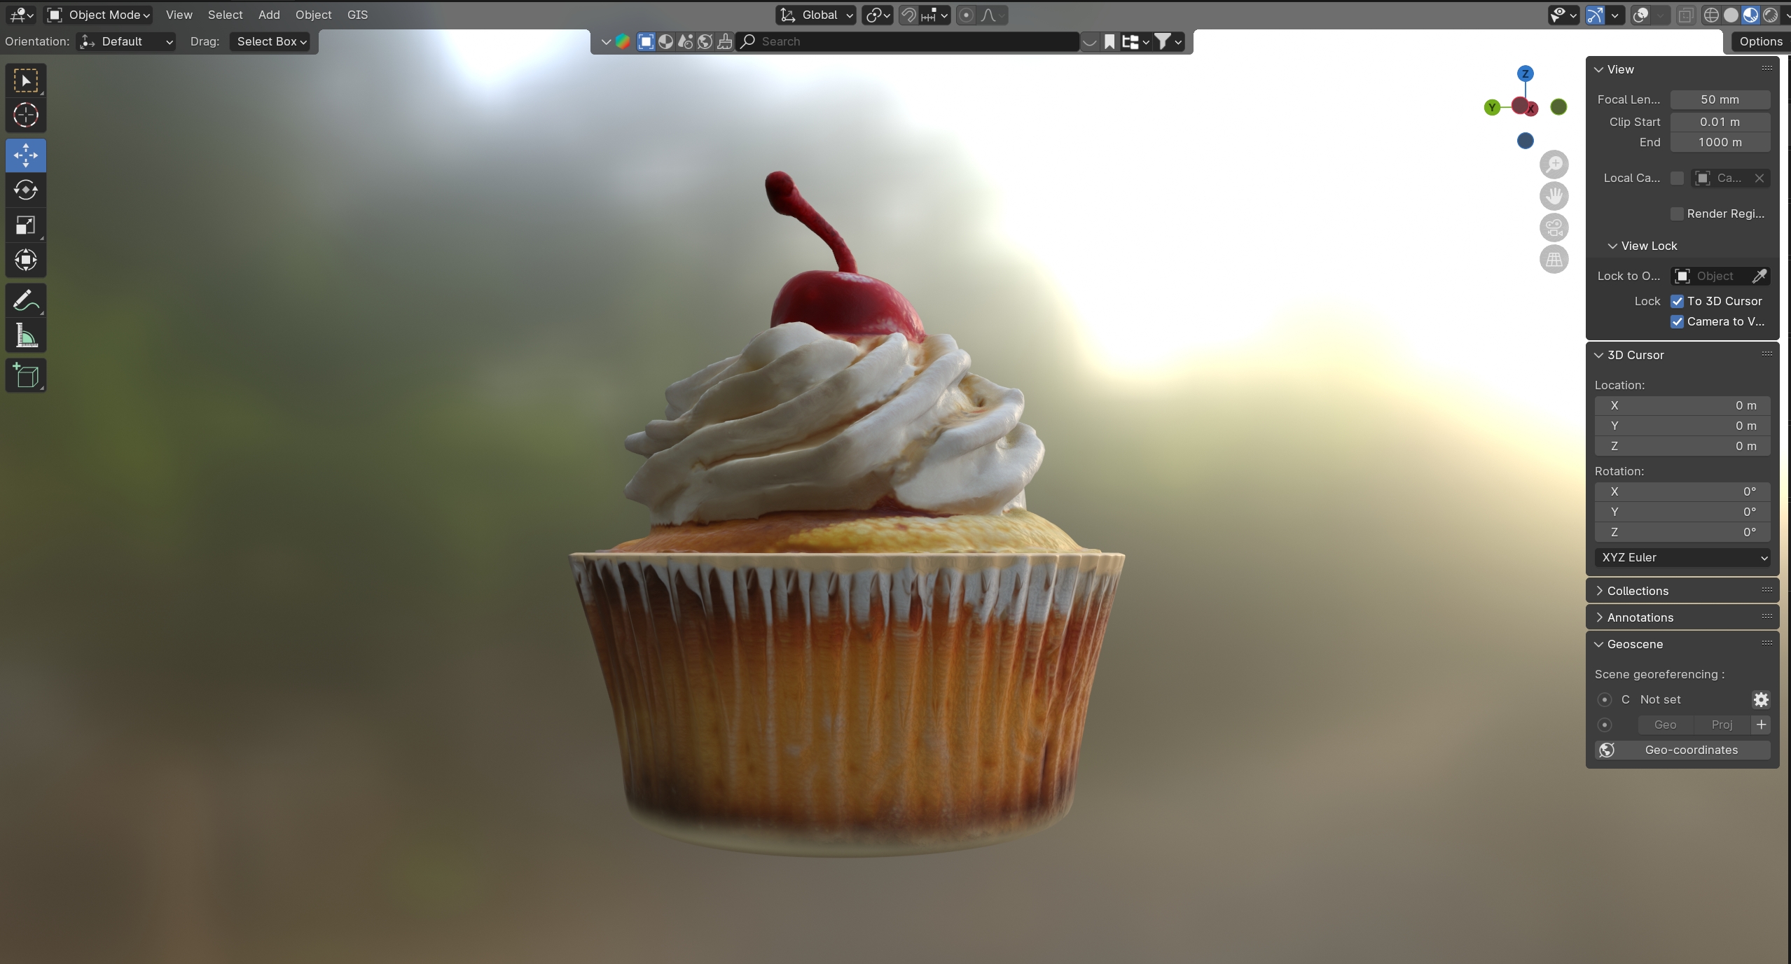
Task: Switch to perspective/orthographic grid icon
Action: coord(1554,260)
